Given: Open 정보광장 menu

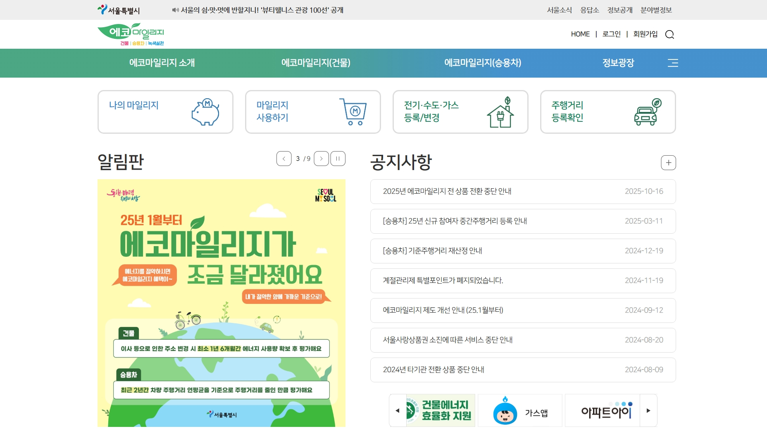Looking at the screenshot, I should (x=618, y=63).
